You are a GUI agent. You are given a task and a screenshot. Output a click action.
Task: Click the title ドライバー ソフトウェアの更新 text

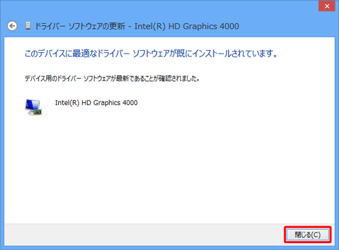tap(80, 26)
